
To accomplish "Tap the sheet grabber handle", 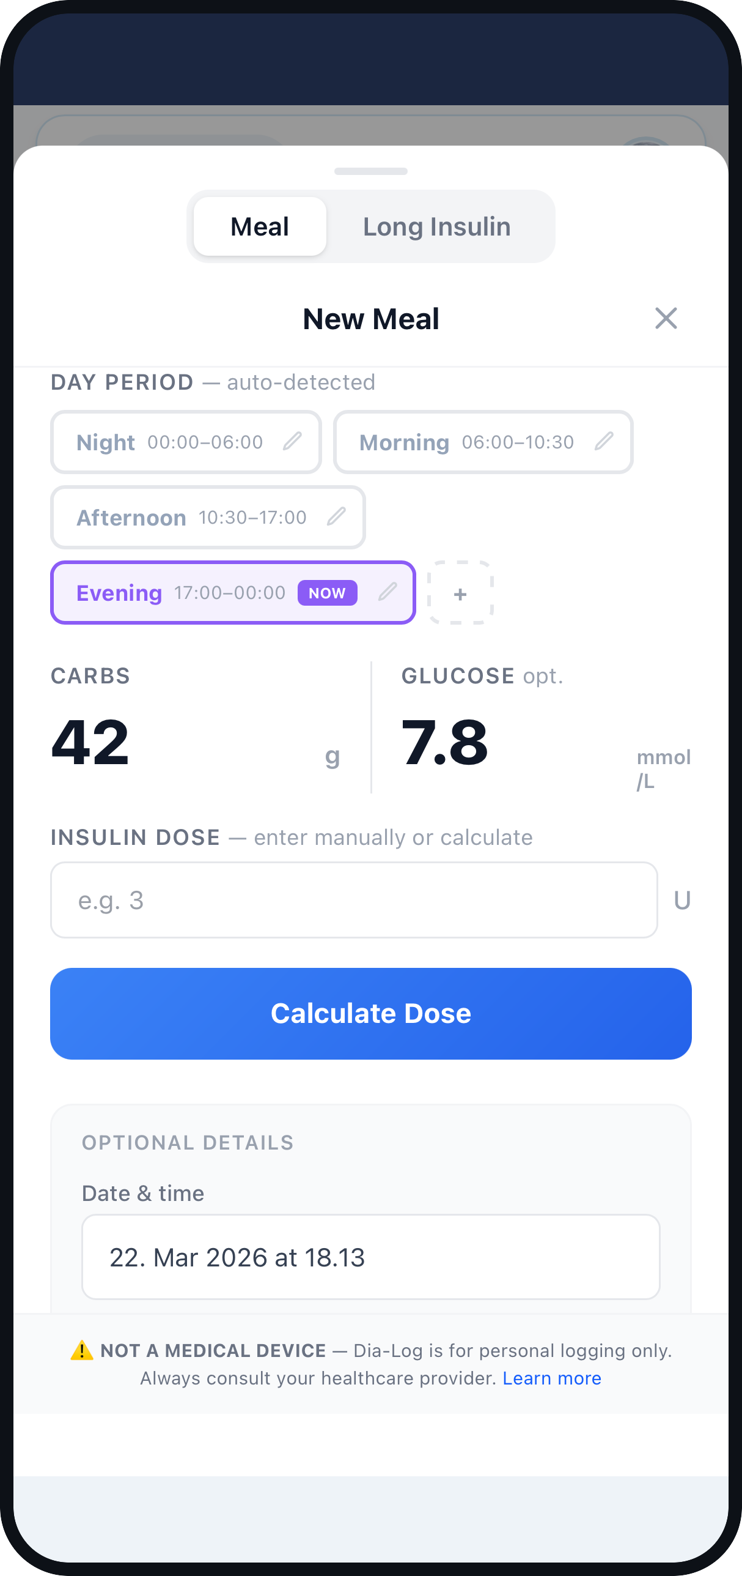I will point(370,172).
